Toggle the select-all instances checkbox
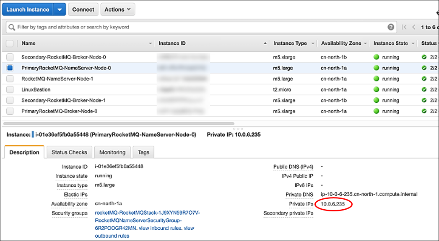 coord(10,43)
